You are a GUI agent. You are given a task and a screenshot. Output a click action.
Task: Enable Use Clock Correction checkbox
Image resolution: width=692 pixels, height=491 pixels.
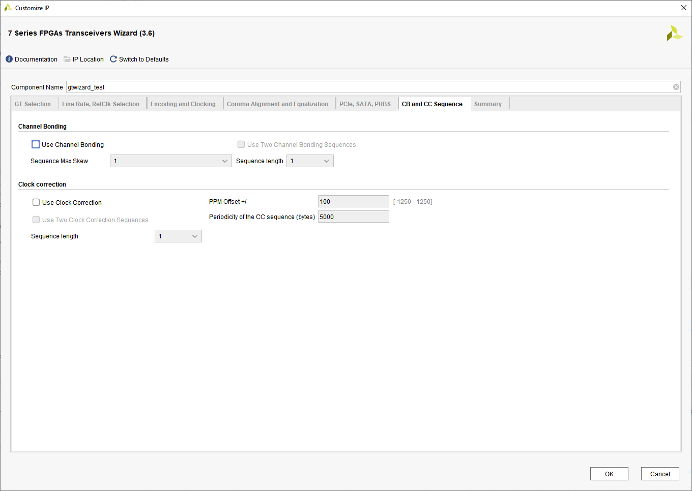[36, 202]
